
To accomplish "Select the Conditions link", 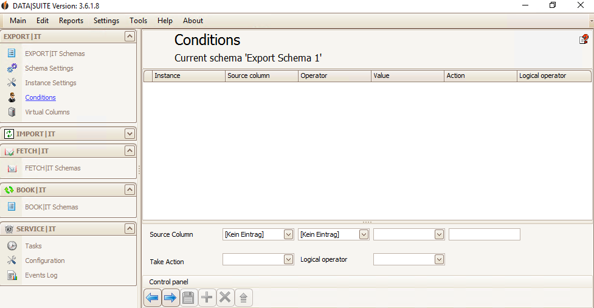I will pos(41,97).
